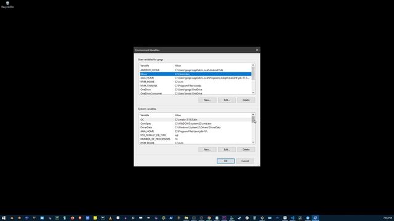Select the DriverData system variable row

(196, 128)
